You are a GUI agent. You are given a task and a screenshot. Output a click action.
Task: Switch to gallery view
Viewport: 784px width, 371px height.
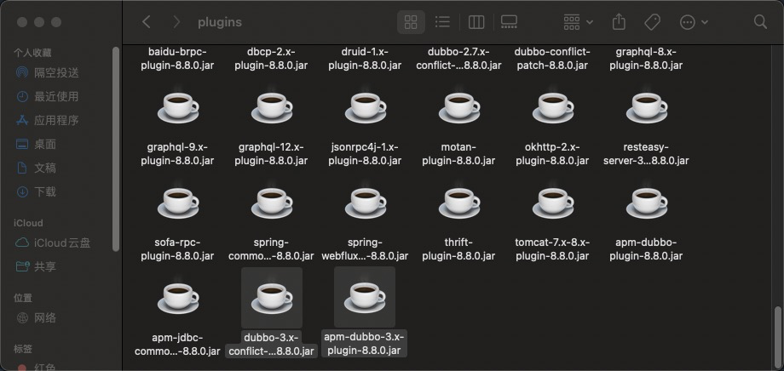pyautogui.click(x=509, y=22)
